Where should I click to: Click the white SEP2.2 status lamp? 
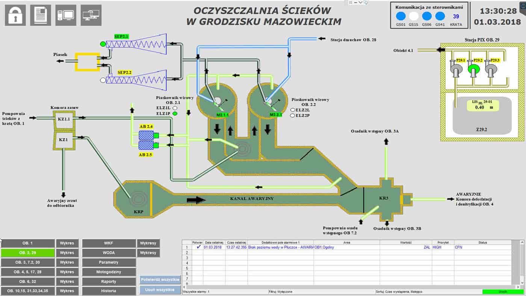(x=103, y=80)
